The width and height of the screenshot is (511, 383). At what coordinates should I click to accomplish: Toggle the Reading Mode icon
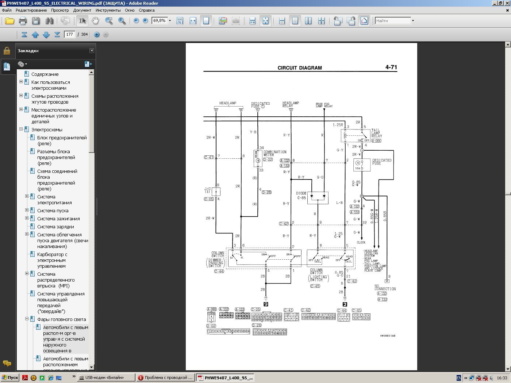click(x=364, y=21)
